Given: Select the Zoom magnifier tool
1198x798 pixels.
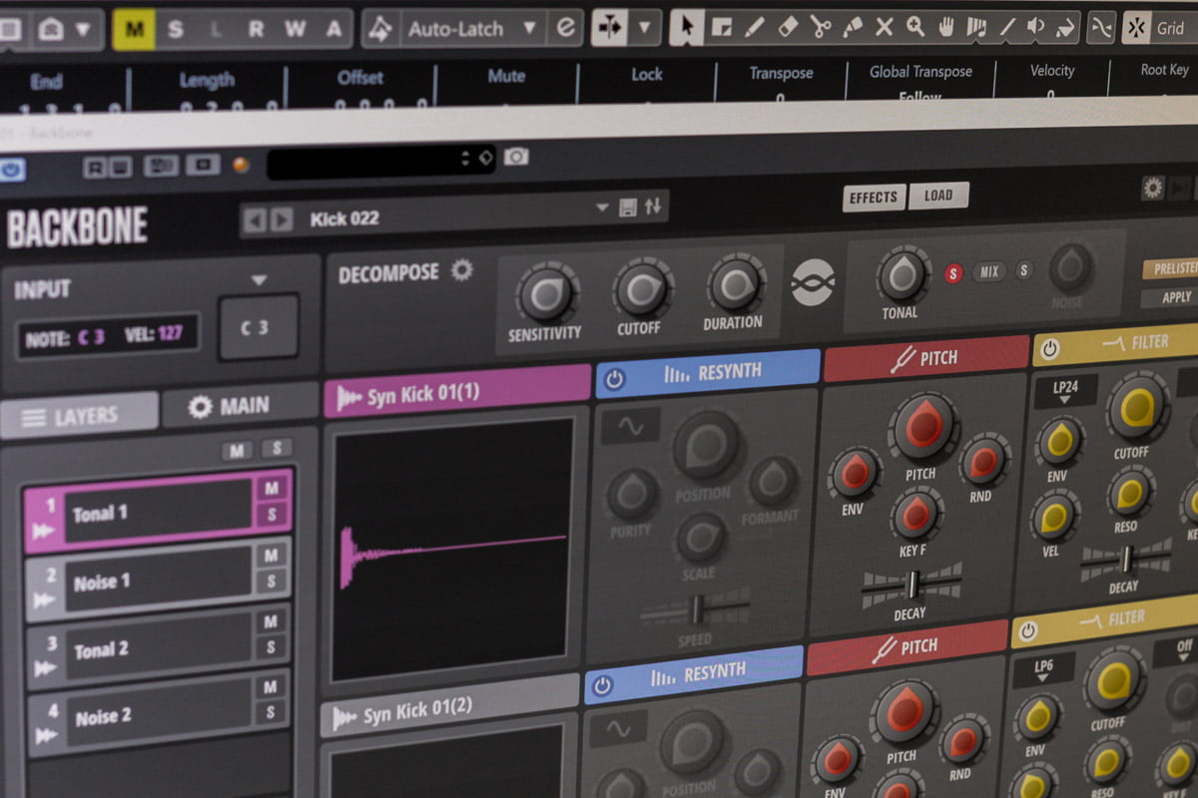Looking at the screenshot, I should pos(914,28).
